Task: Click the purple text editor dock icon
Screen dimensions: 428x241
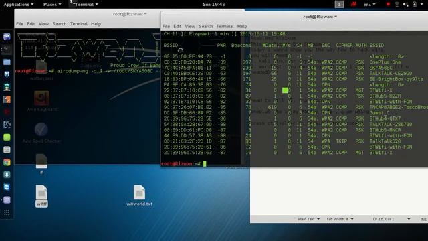Action: 7,200
